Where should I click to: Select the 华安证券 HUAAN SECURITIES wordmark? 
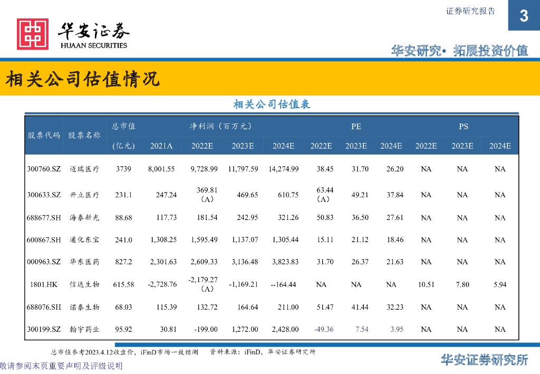[x=94, y=35]
